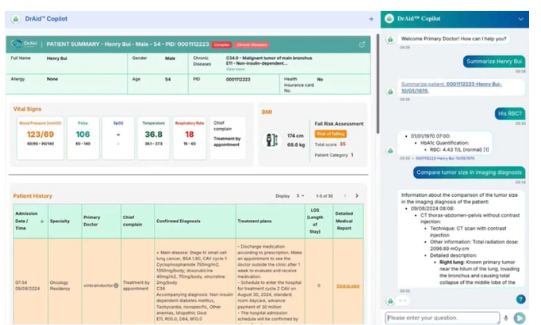Focus the Please enter your question field
Viewport: 541px width, 325px height.
[x=443, y=318]
